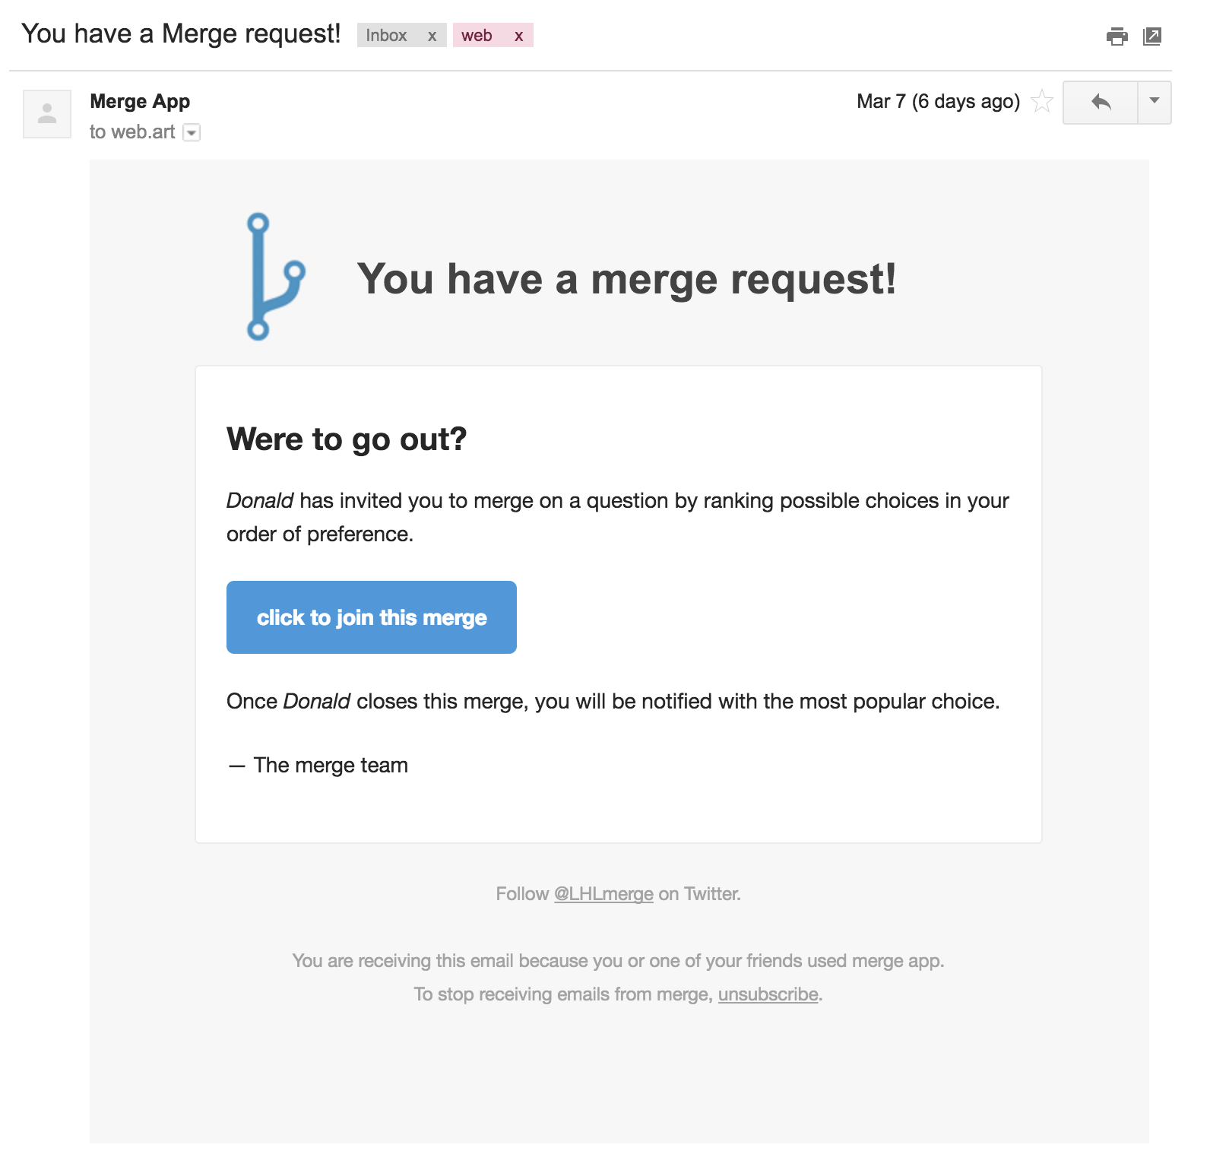The height and width of the screenshot is (1151, 1210).
Task: Click the Mar 7 date stamp
Action: point(938,101)
